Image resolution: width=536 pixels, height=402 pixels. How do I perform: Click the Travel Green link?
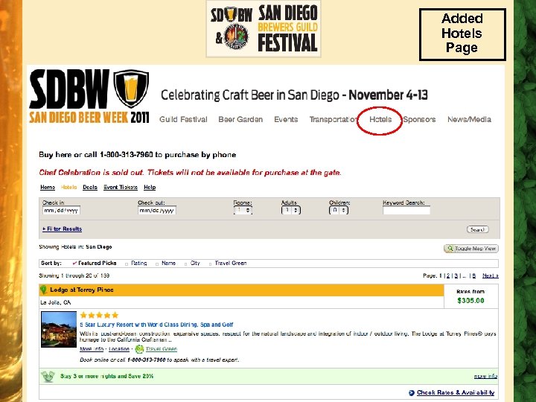pos(162,349)
